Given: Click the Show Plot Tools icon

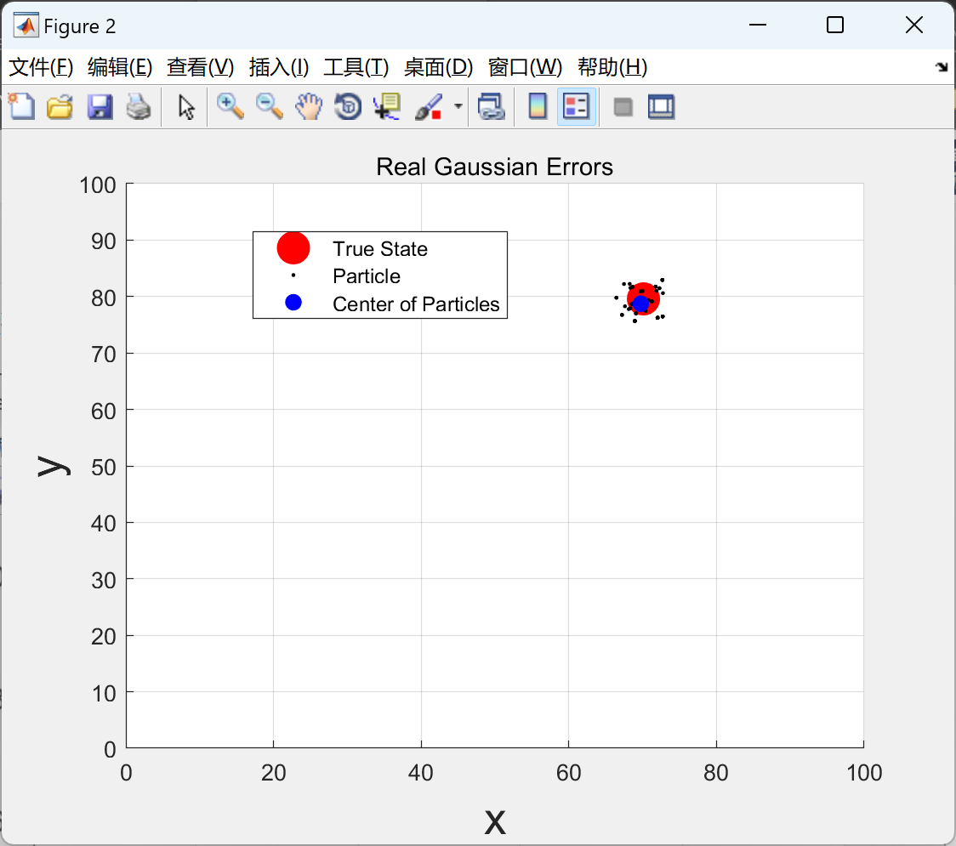Looking at the screenshot, I should click(x=661, y=106).
